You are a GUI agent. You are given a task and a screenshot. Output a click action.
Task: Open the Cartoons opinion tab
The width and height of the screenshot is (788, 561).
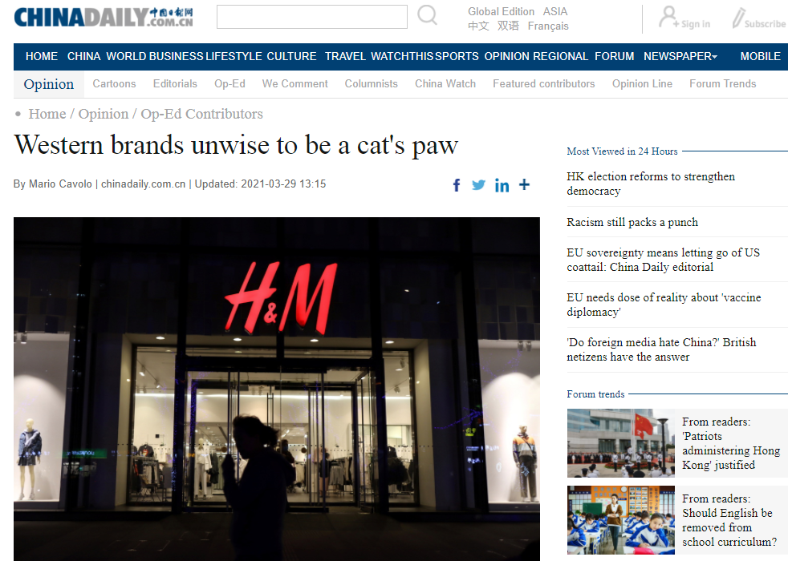tap(114, 84)
